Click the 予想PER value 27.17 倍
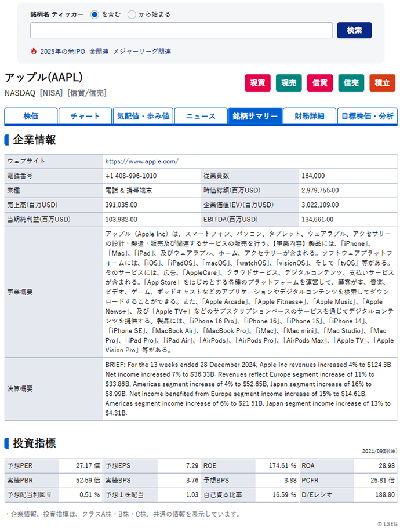This screenshot has height=531, width=400. tap(88, 466)
